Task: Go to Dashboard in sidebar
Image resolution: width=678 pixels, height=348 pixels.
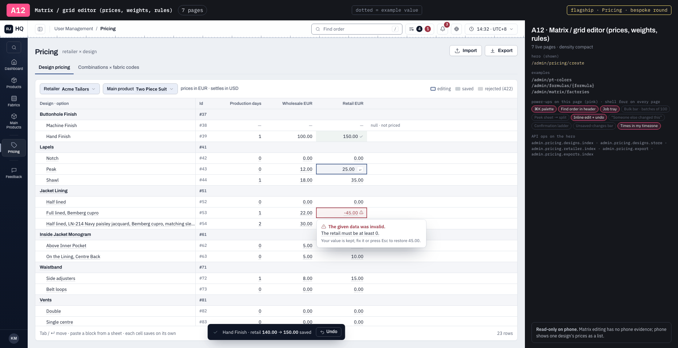Action: (x=14, y=65)
